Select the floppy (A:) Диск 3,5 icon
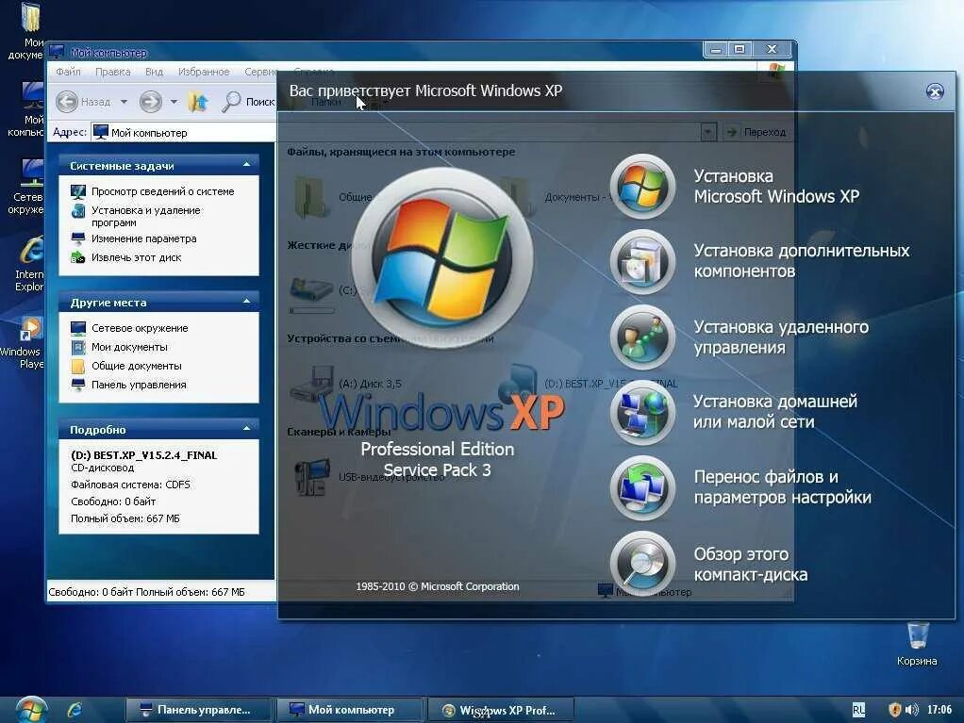 pos(311,384)
